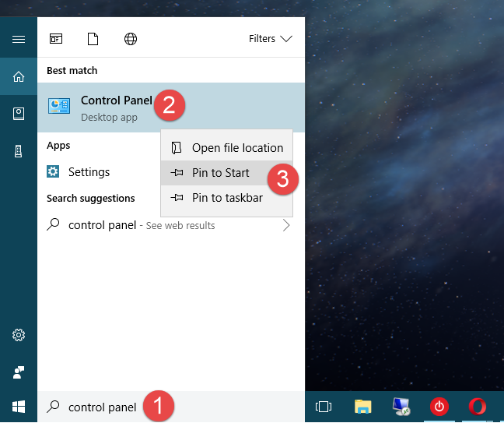Click the Windows Start button
504x423 pixels.
pyautogui.click(x=19, y=407)
